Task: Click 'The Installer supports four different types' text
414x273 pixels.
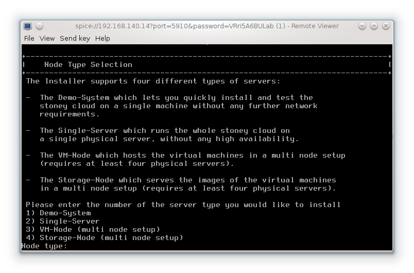Action: click(x=153, y=81)
